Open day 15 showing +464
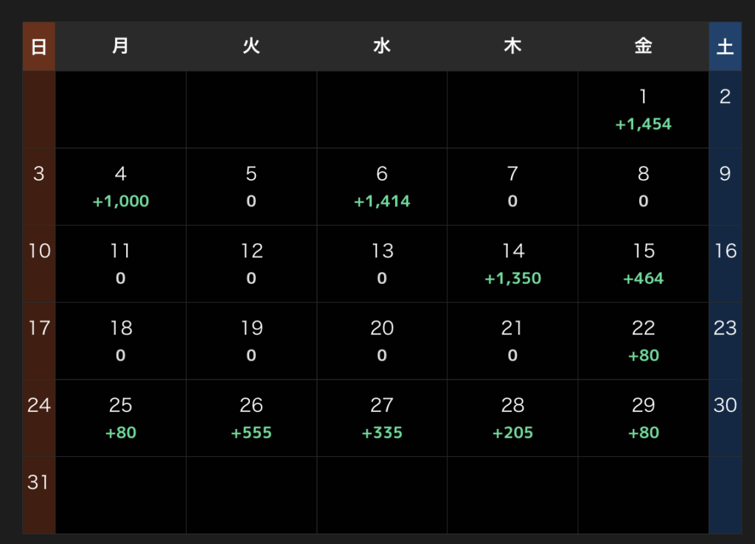Image resolution: width=755 pixels, height=544 pixels. coord(643,264)
